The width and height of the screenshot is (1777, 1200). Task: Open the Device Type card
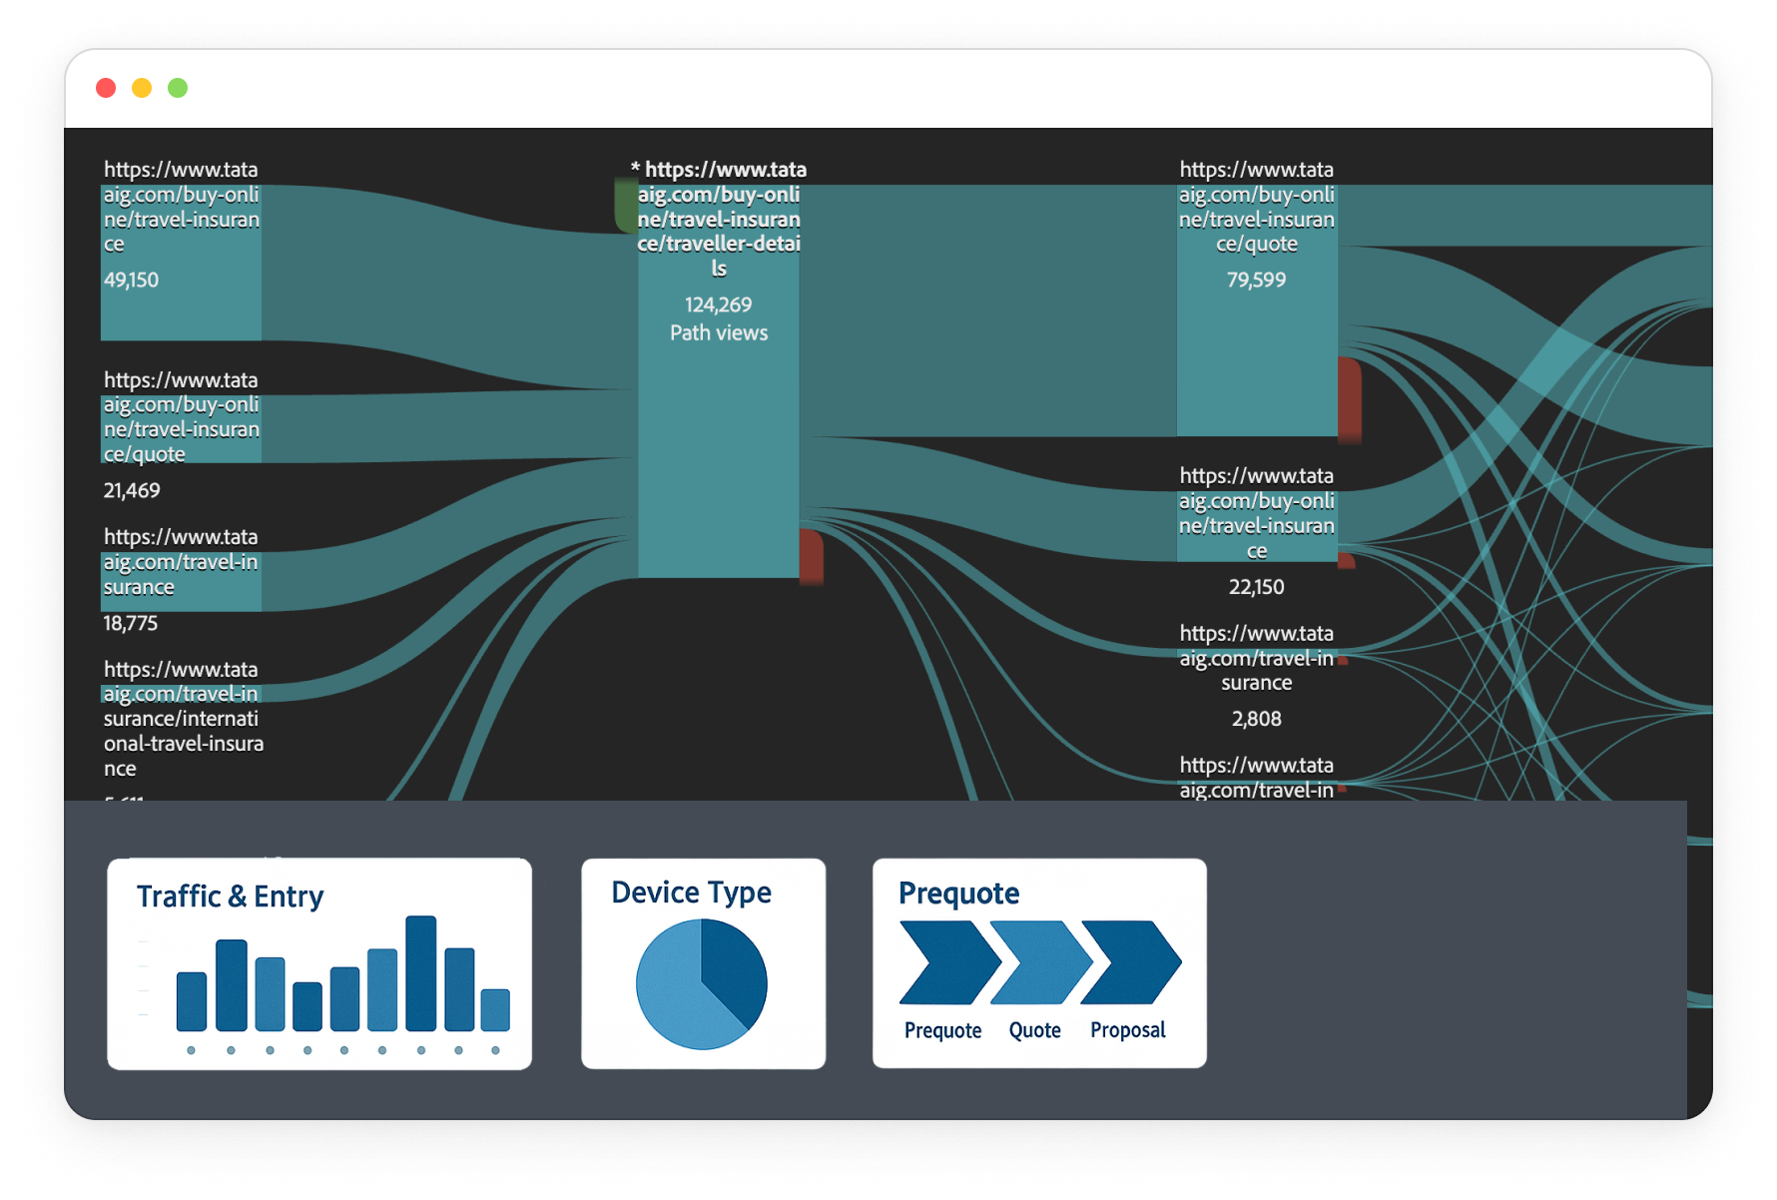point(704,964)
